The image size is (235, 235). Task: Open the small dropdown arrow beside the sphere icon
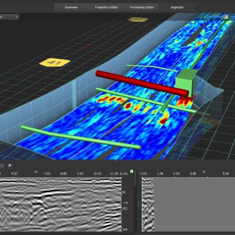(2, 166)
